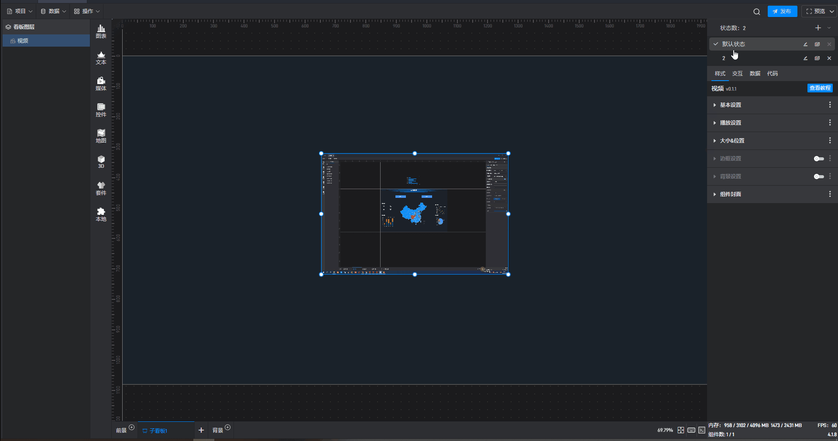
Task: Click the 发布 publish button
Action: (x=782, y=11)
